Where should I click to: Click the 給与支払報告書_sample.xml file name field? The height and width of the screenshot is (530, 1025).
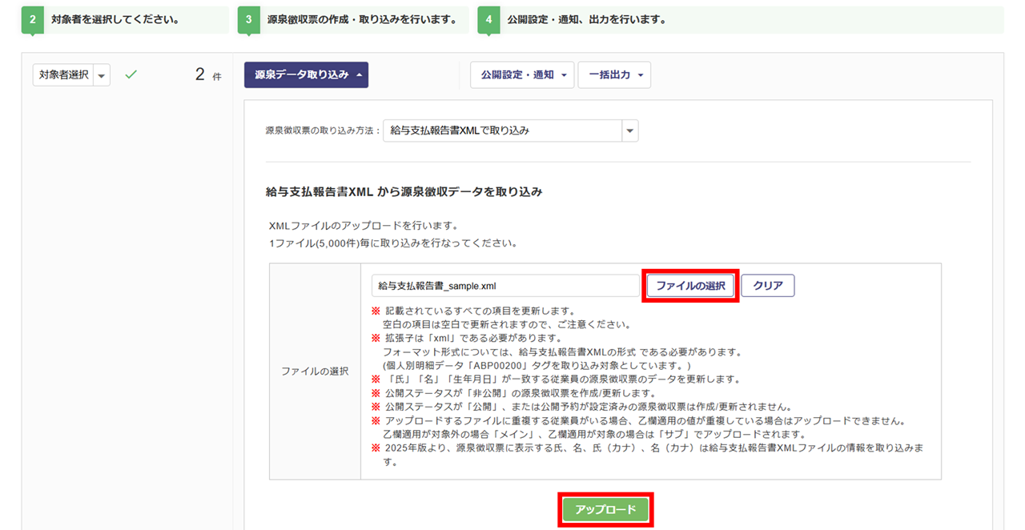(x=505, y=286)
